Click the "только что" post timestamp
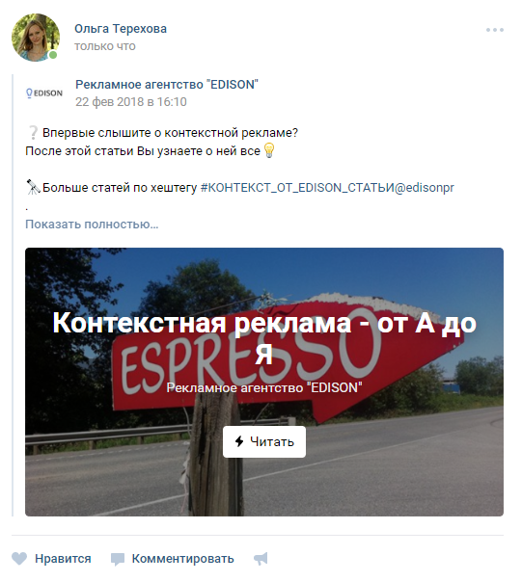 pos(105,46)
